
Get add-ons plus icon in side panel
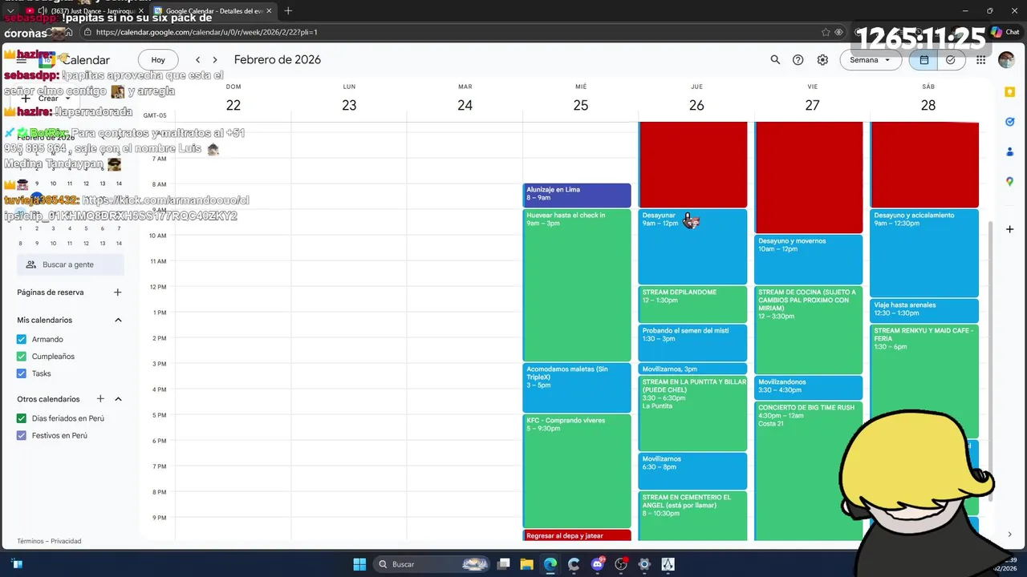click(1010, 229)
